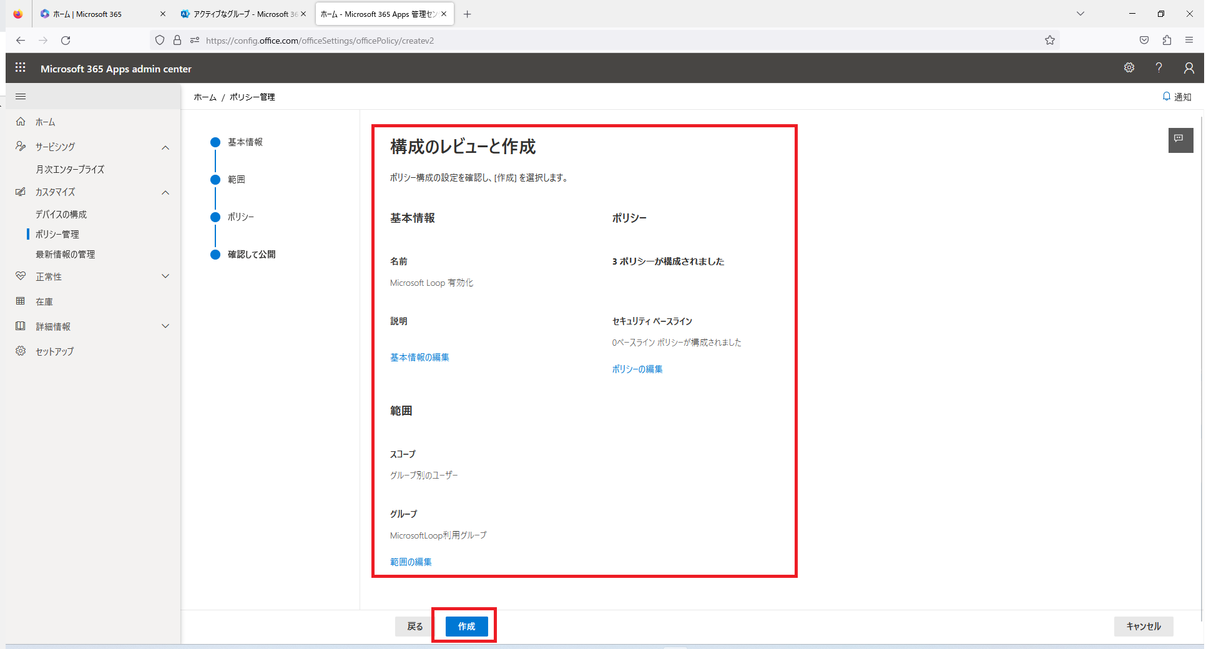
Task: Close the ホーム | Microsoft 365 tab
Action: [x=163, y=14]
